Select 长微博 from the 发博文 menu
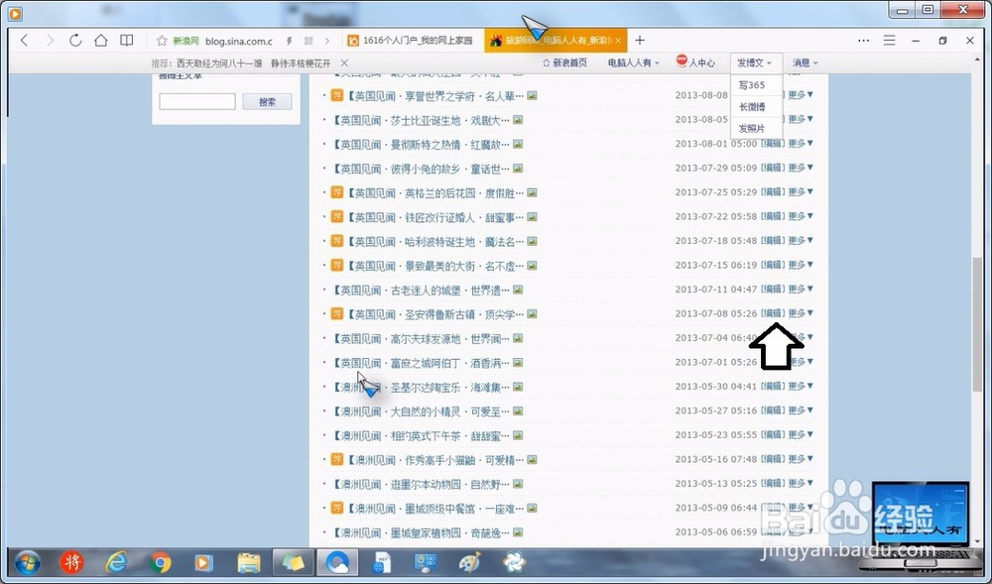 [752, 107]
